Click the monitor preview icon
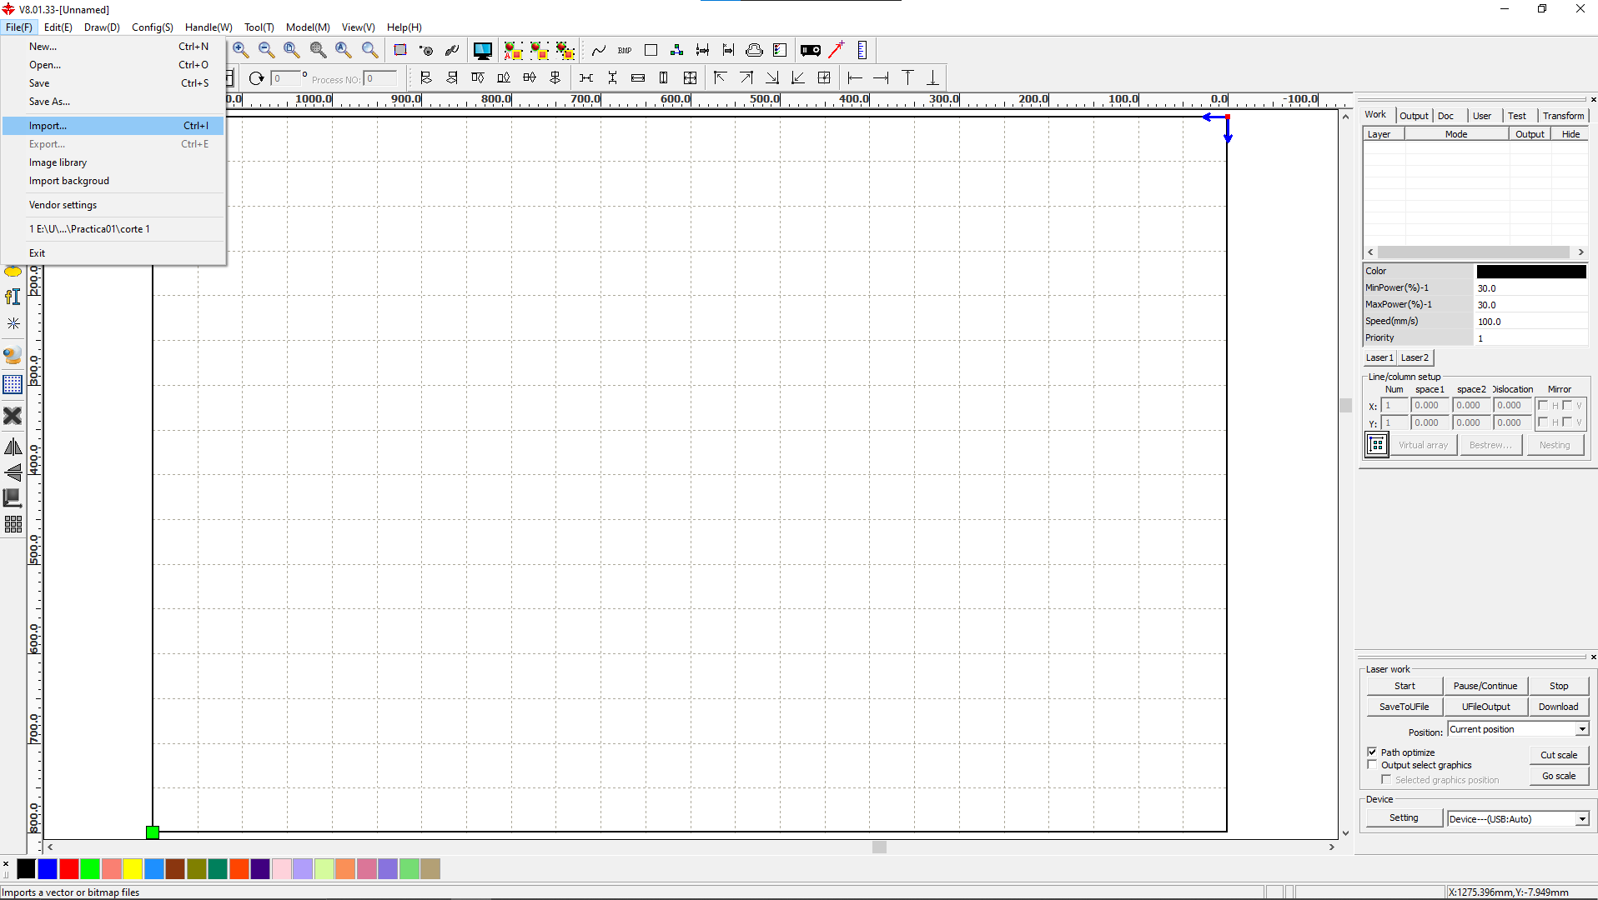The height and width of the screenshot is (900, 1598). (482, 51)
